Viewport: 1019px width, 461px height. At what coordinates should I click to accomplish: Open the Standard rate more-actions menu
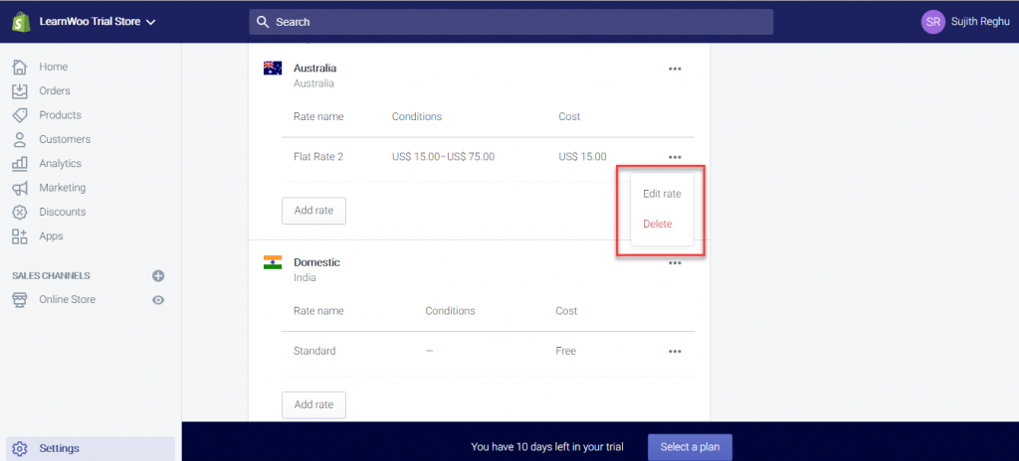pyautogui.click(x=675, y=352)
